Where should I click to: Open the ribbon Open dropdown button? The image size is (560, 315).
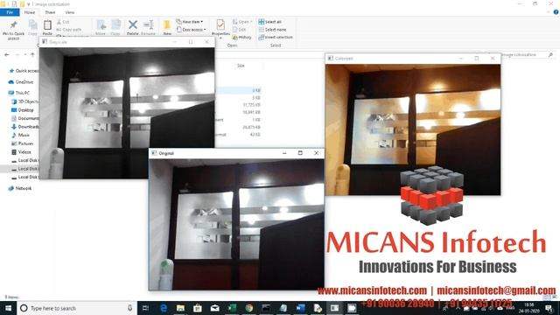242,22
